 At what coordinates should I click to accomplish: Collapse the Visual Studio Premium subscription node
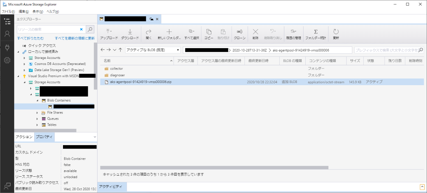19,76
